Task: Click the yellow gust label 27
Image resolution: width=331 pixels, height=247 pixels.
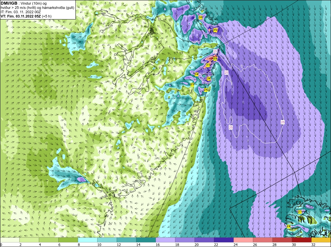Action: pos(300,212)
